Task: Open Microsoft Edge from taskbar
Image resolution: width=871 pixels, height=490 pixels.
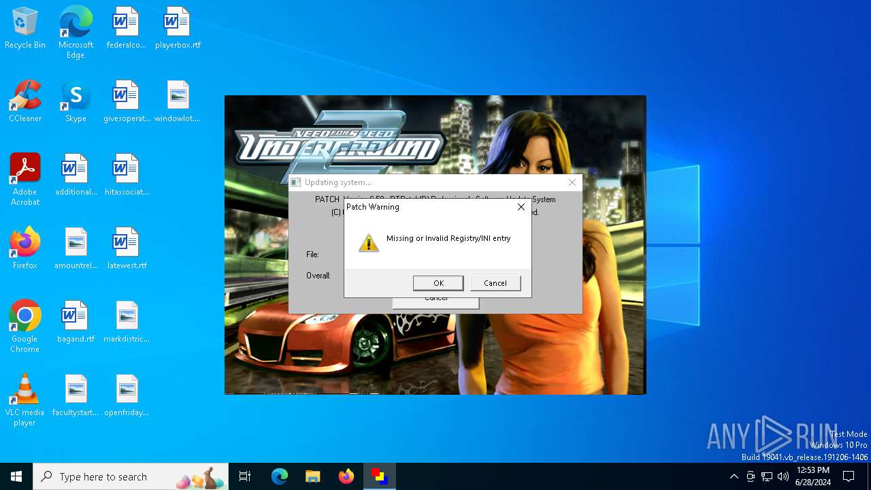Action: [x=280, y=476]
